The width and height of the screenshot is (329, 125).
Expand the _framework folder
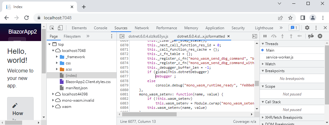tap(57, 57)
